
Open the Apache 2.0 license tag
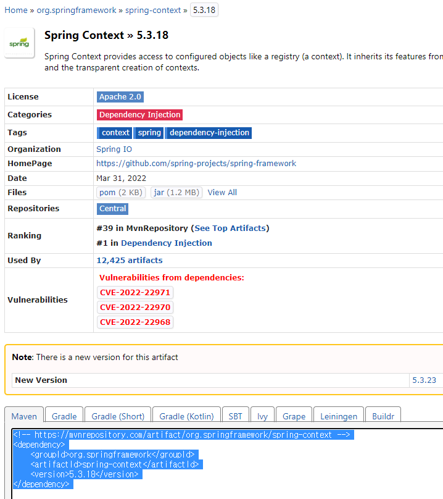coord(120,97)
